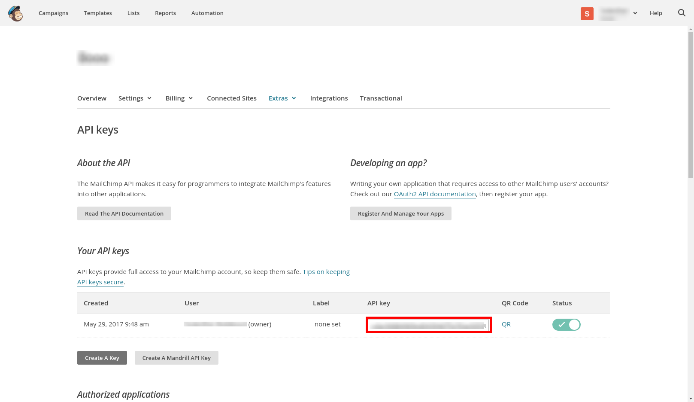Open the OAuth2 API documentation link
This screenshot has height=402, width=694.
[435, 194]
